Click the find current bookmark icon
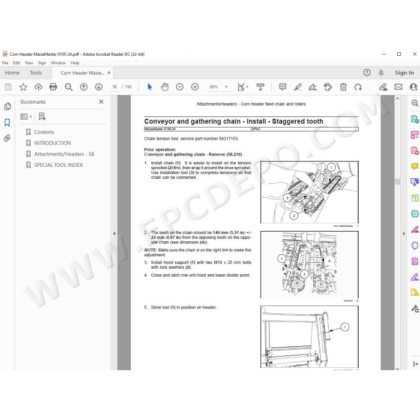The height and width of the screenshot is (420, 420). pyautogui.click(x=42, y=116)
